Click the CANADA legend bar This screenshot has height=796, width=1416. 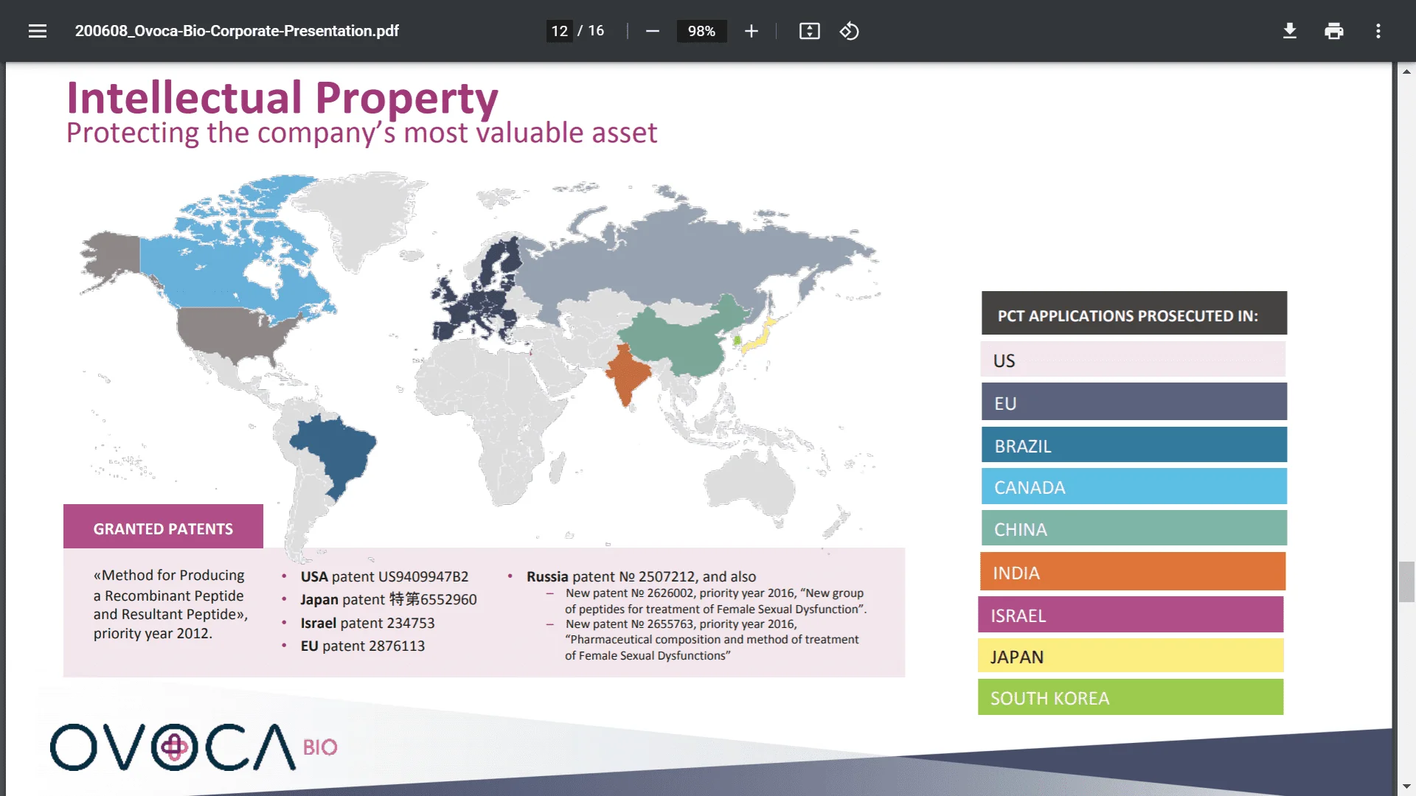click(1134, 486)
